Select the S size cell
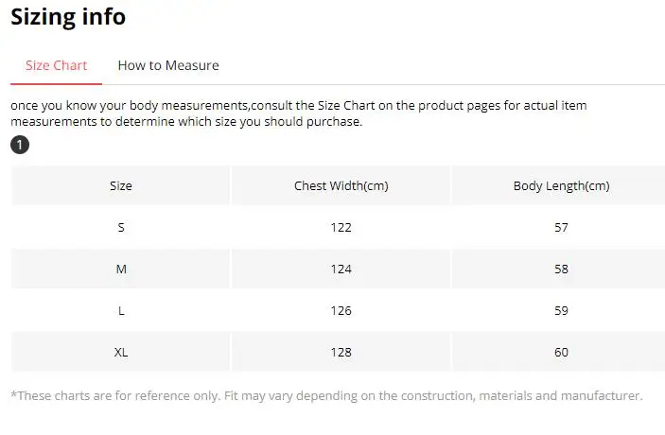The width and height of the screenshot is (665, 435). [121, 228]
